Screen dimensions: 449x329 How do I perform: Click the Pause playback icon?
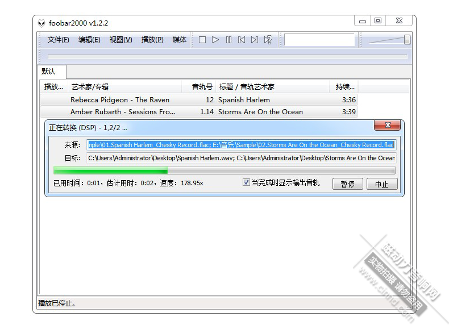pyautogui.click(x=228, y=40)
